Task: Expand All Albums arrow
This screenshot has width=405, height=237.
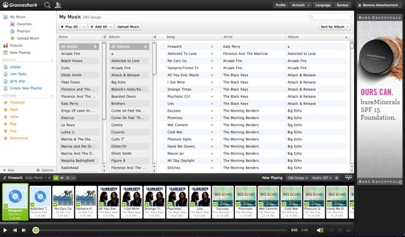Action: point(146,47)
